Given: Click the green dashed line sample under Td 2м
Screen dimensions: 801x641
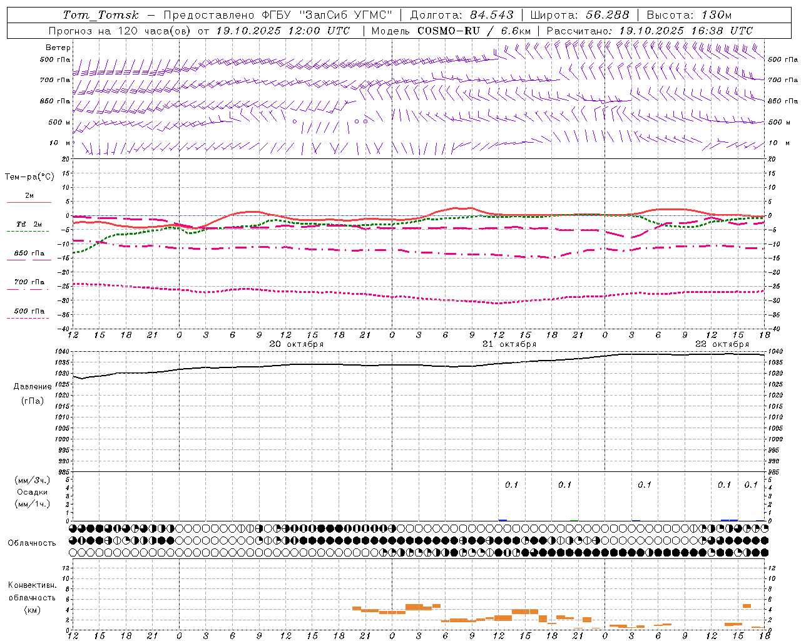Looking at the screenshot, I should [x=28, y=232].
